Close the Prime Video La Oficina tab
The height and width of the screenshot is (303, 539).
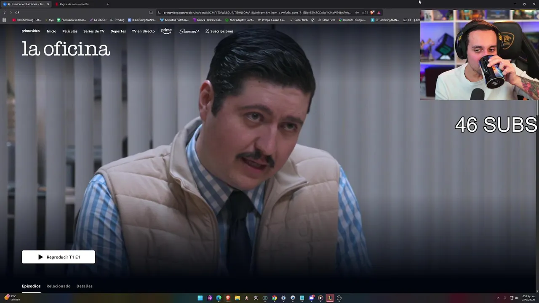coord(48,4)
